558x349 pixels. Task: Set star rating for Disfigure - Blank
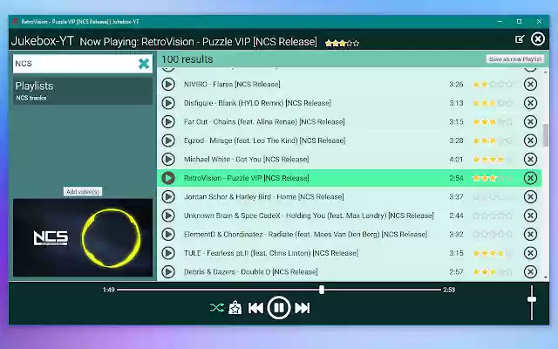[x=493, y=103]
